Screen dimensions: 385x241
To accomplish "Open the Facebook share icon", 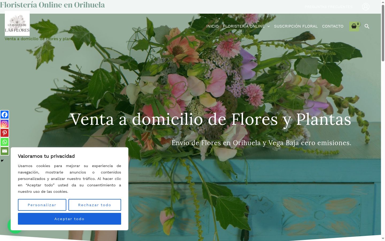I will click(x=5, y=115).
